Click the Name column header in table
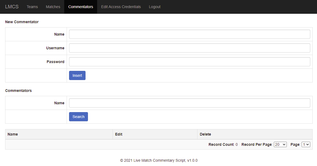Image resolution: width=317 pixels, height=166 pixels. [x=13, y=134]
